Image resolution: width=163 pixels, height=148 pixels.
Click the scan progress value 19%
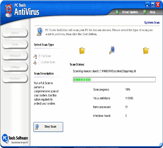coord(128,89)
